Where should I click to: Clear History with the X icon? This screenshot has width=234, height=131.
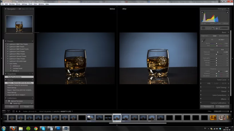tap(32, 80)
